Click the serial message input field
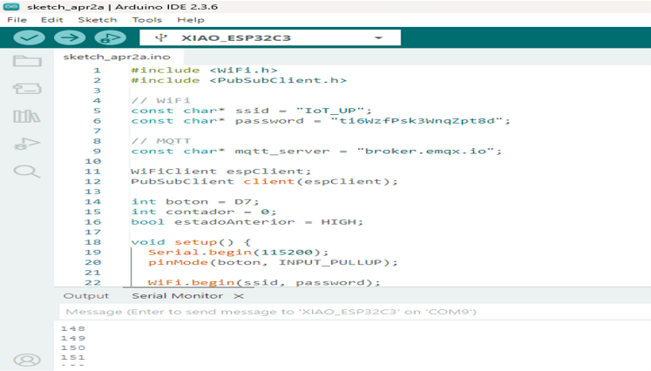The height and width of the screenshot is (371, 651). click(355, 312)
